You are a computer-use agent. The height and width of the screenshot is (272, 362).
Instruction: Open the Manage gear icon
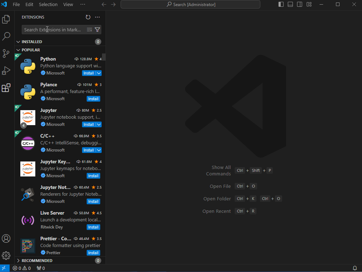point(6,256)
